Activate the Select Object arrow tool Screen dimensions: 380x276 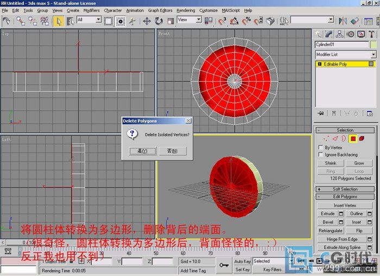pos(58,21)
